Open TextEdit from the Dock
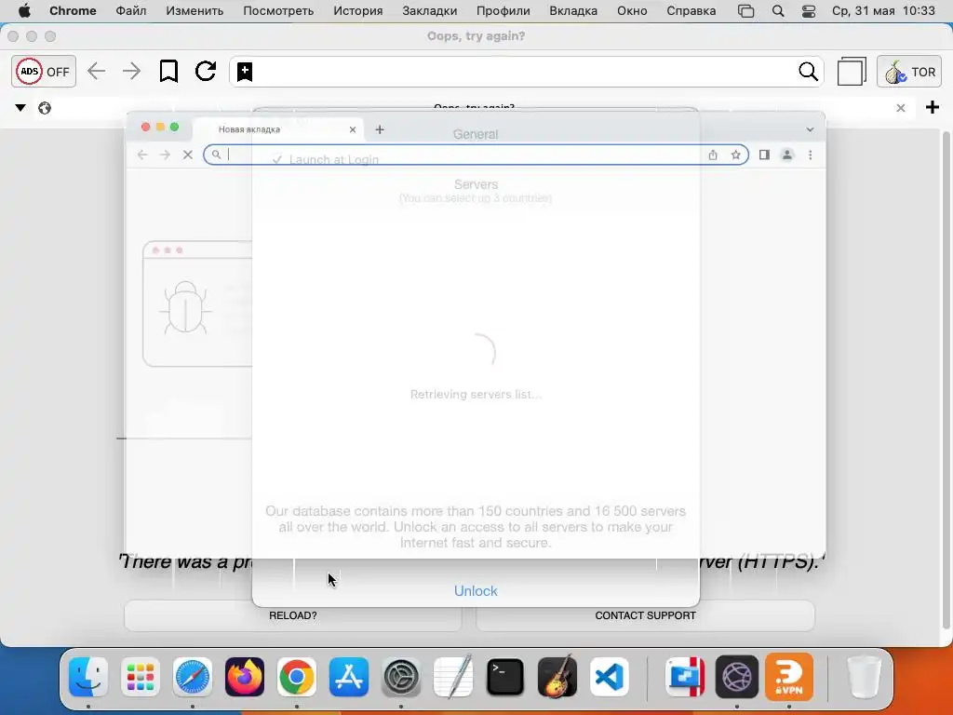This screenshot has height=715, width=953. pyautogui.click(x=453, y=676)
